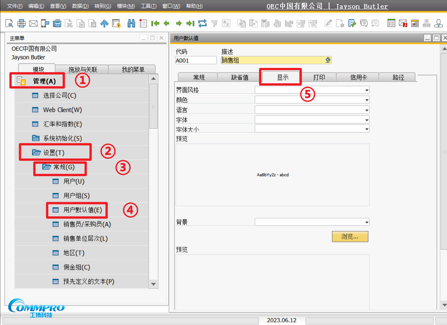Open messages using the chat bubble icon
This screenshot has height=325, width=447.
364,23
